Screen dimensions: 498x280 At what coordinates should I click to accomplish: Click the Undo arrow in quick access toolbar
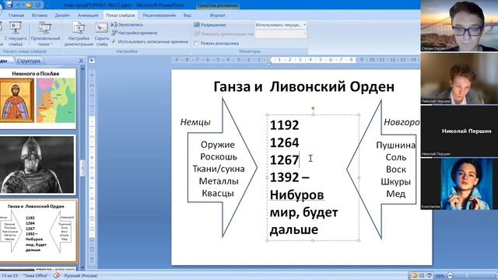pos(19,5)
